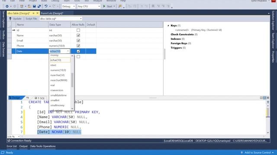277x155 pixels.
Task: Click the New Project toolbar icon
Action: click(22, 6)
